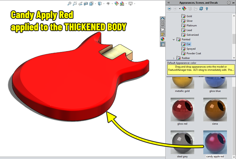Select the Gold appearance folder
236x159 pixels.
186,16
